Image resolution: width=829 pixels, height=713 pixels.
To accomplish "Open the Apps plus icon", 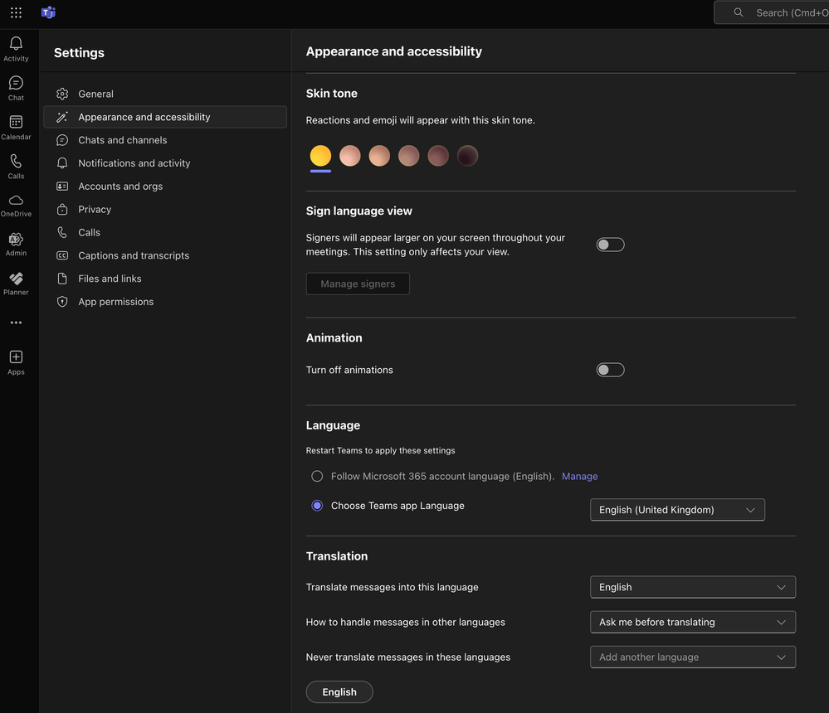I will point(16,357).
